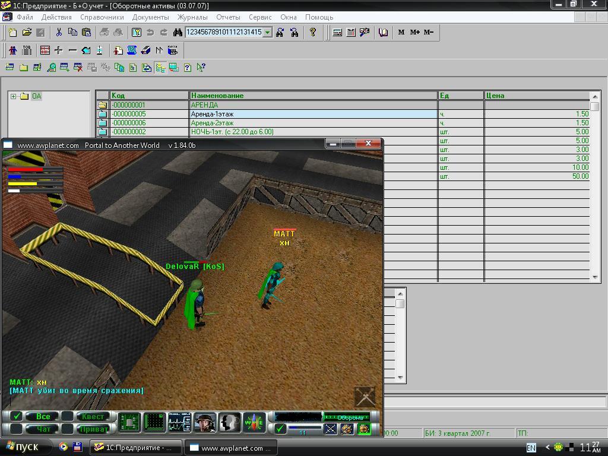
Task: Open the Документы menu
Action: (150, 17)
